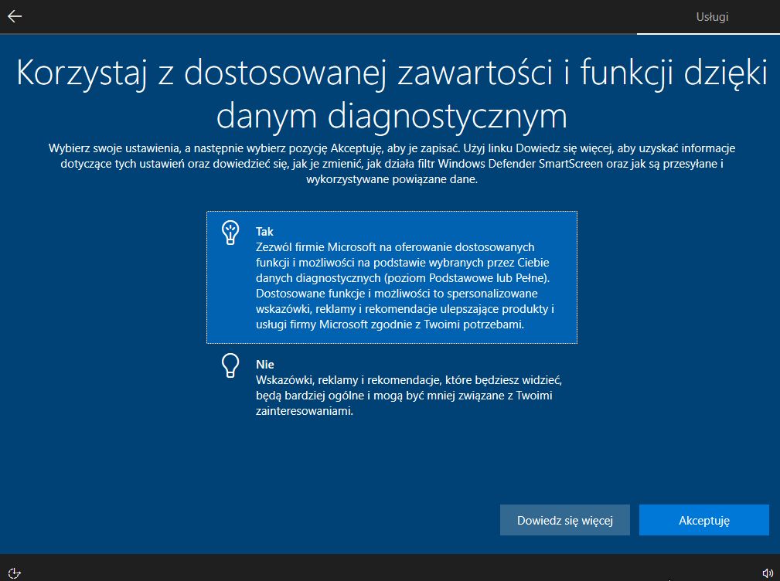Click the paragraph starting 'Wybierz swoje ustawienia'

pos(392,164)
